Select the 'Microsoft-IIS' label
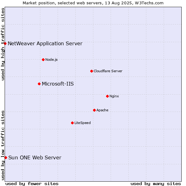 (58, 84)
